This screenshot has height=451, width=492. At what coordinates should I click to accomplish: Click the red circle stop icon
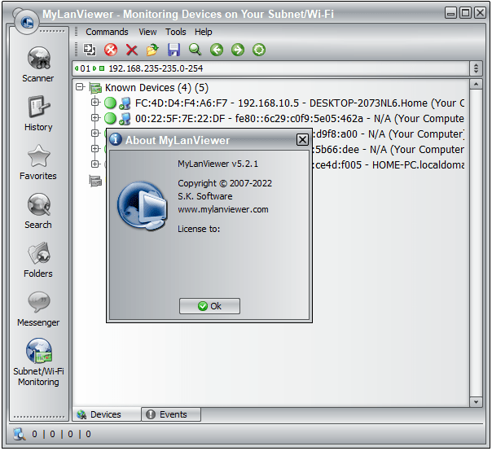click(x=111, y=50)
